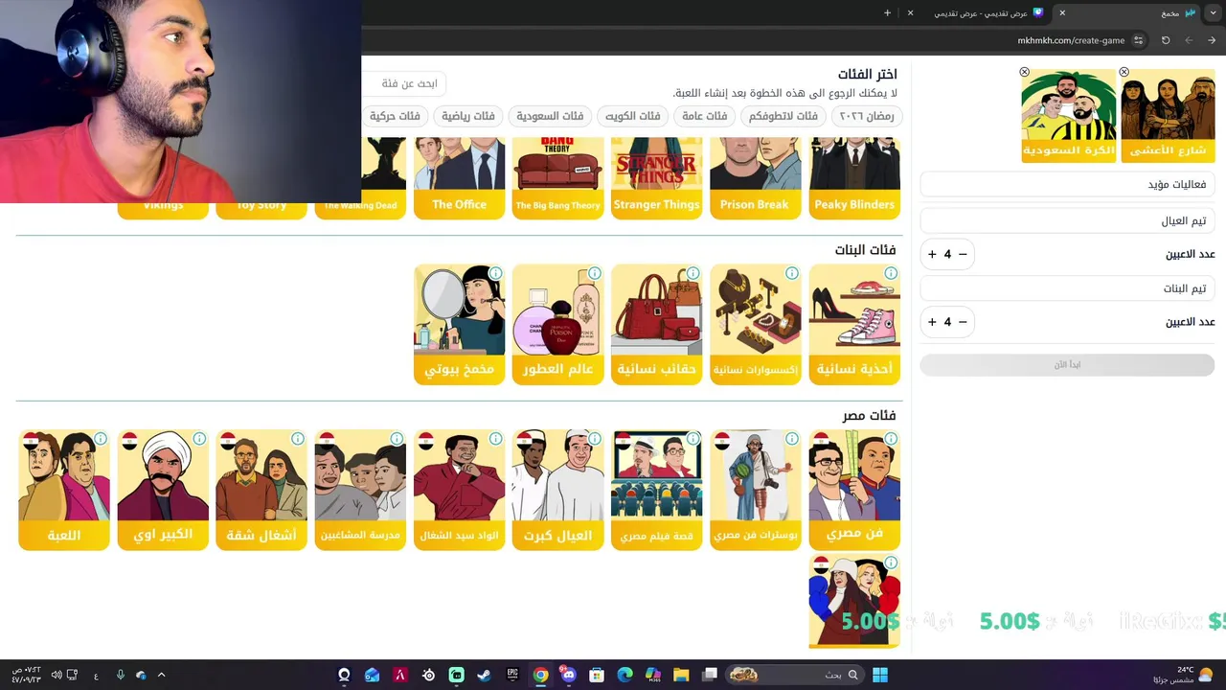Open the volume control in the system tray

point(57,675)
